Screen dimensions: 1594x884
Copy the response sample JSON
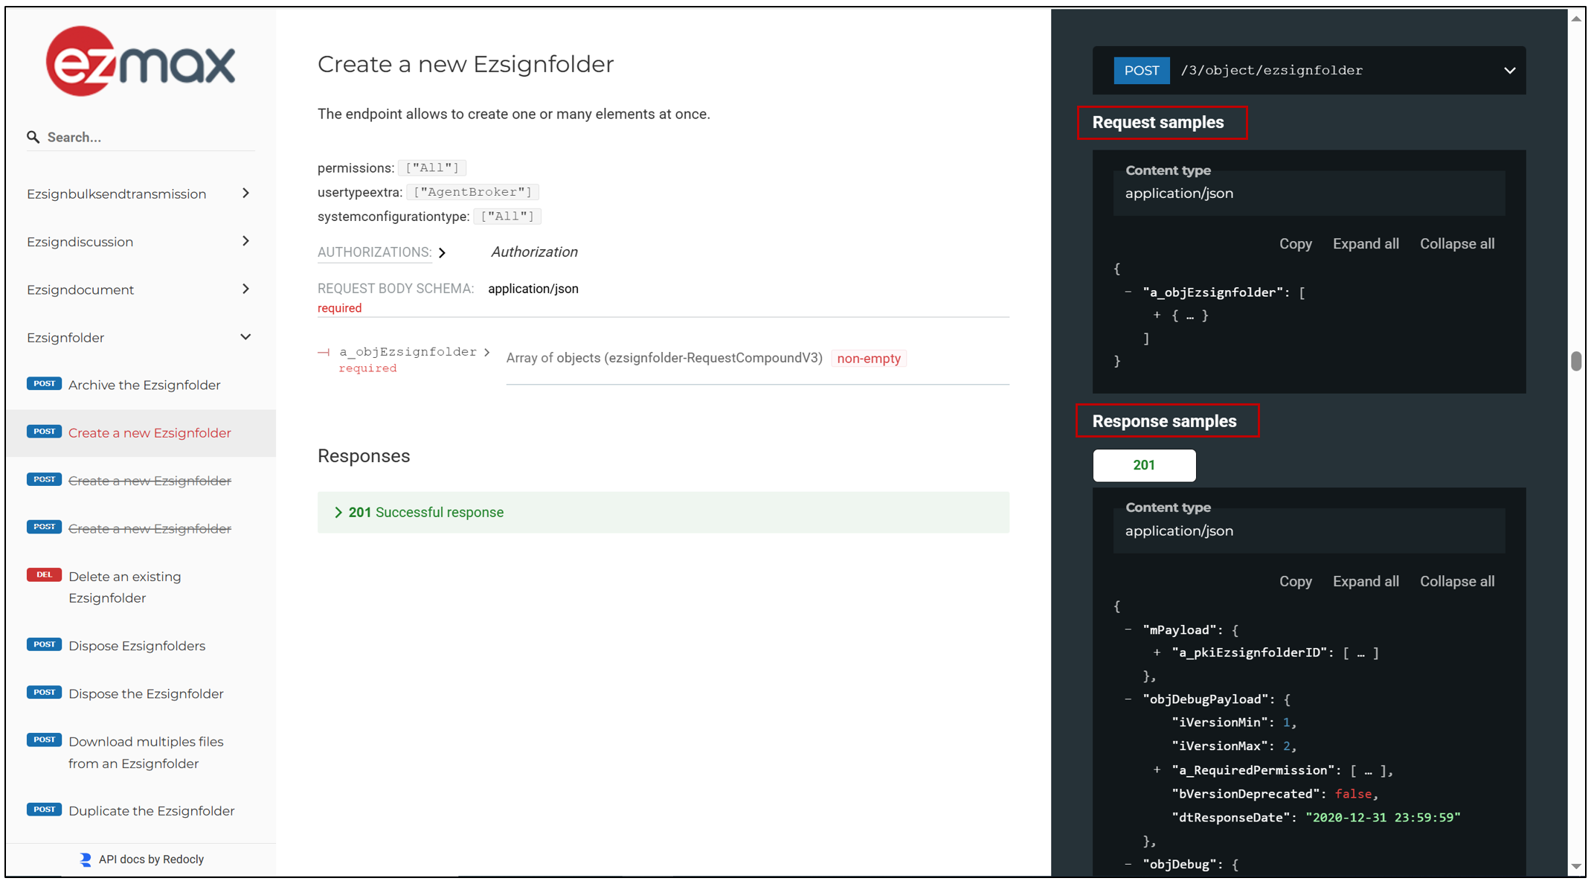(x=1295, y=582)
